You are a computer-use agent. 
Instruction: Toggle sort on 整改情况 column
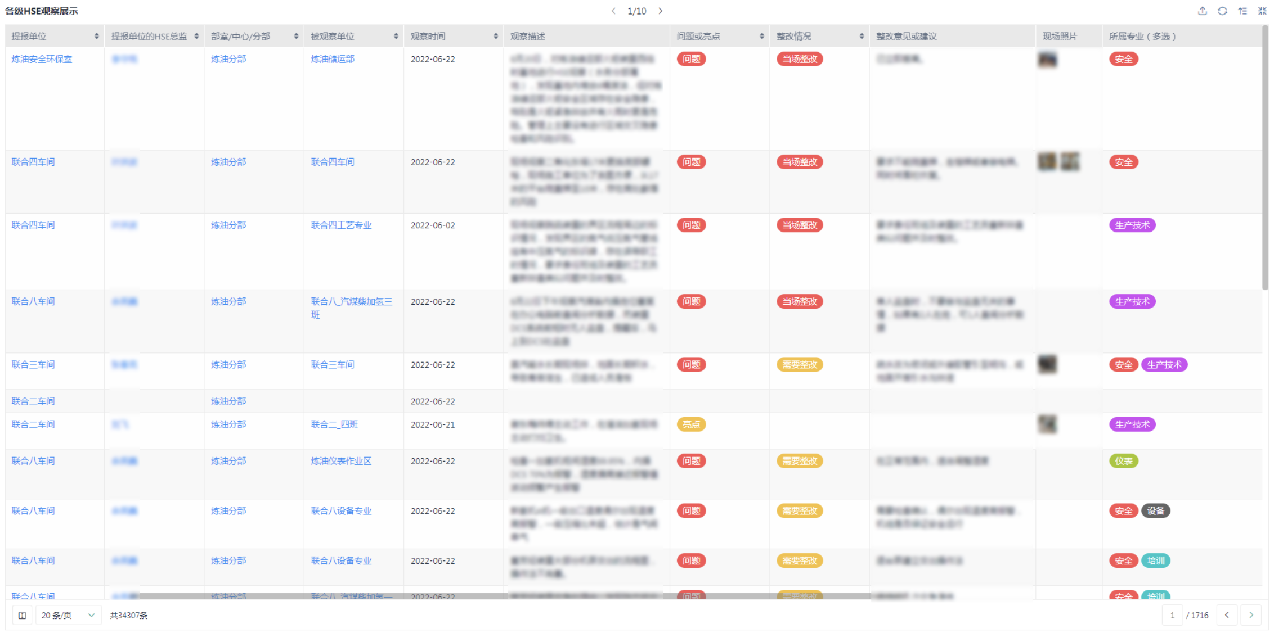(862, 37)
